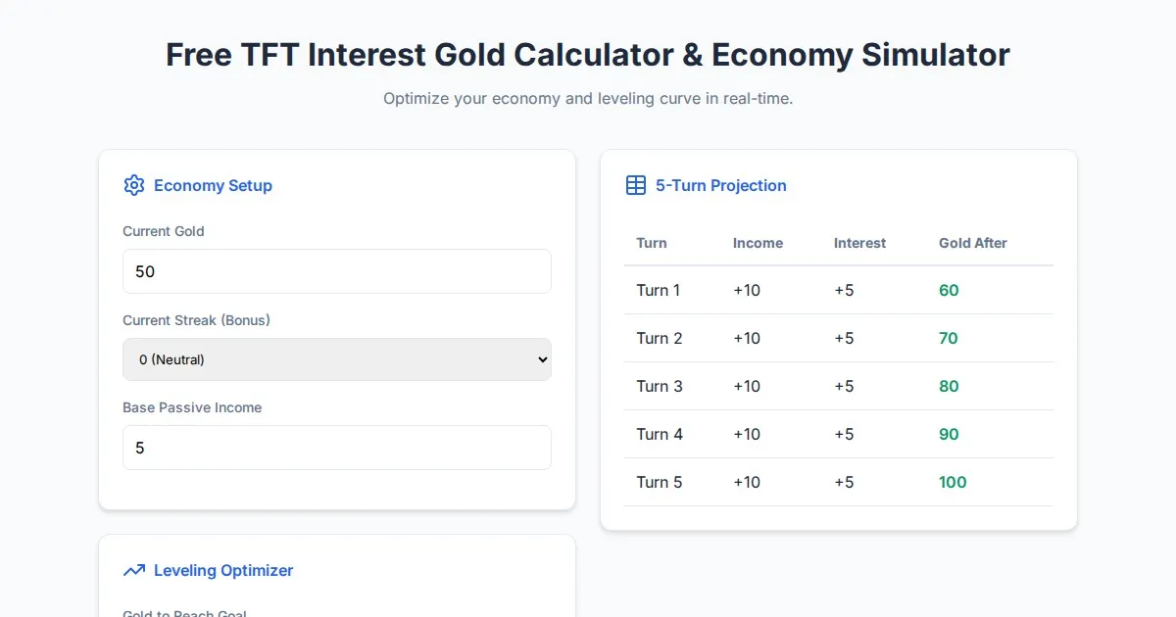The height and width of the screenshot is (617, 1176).
Task: Select the Turn 5 gold value 100
Action: click(x=953, y=482)
